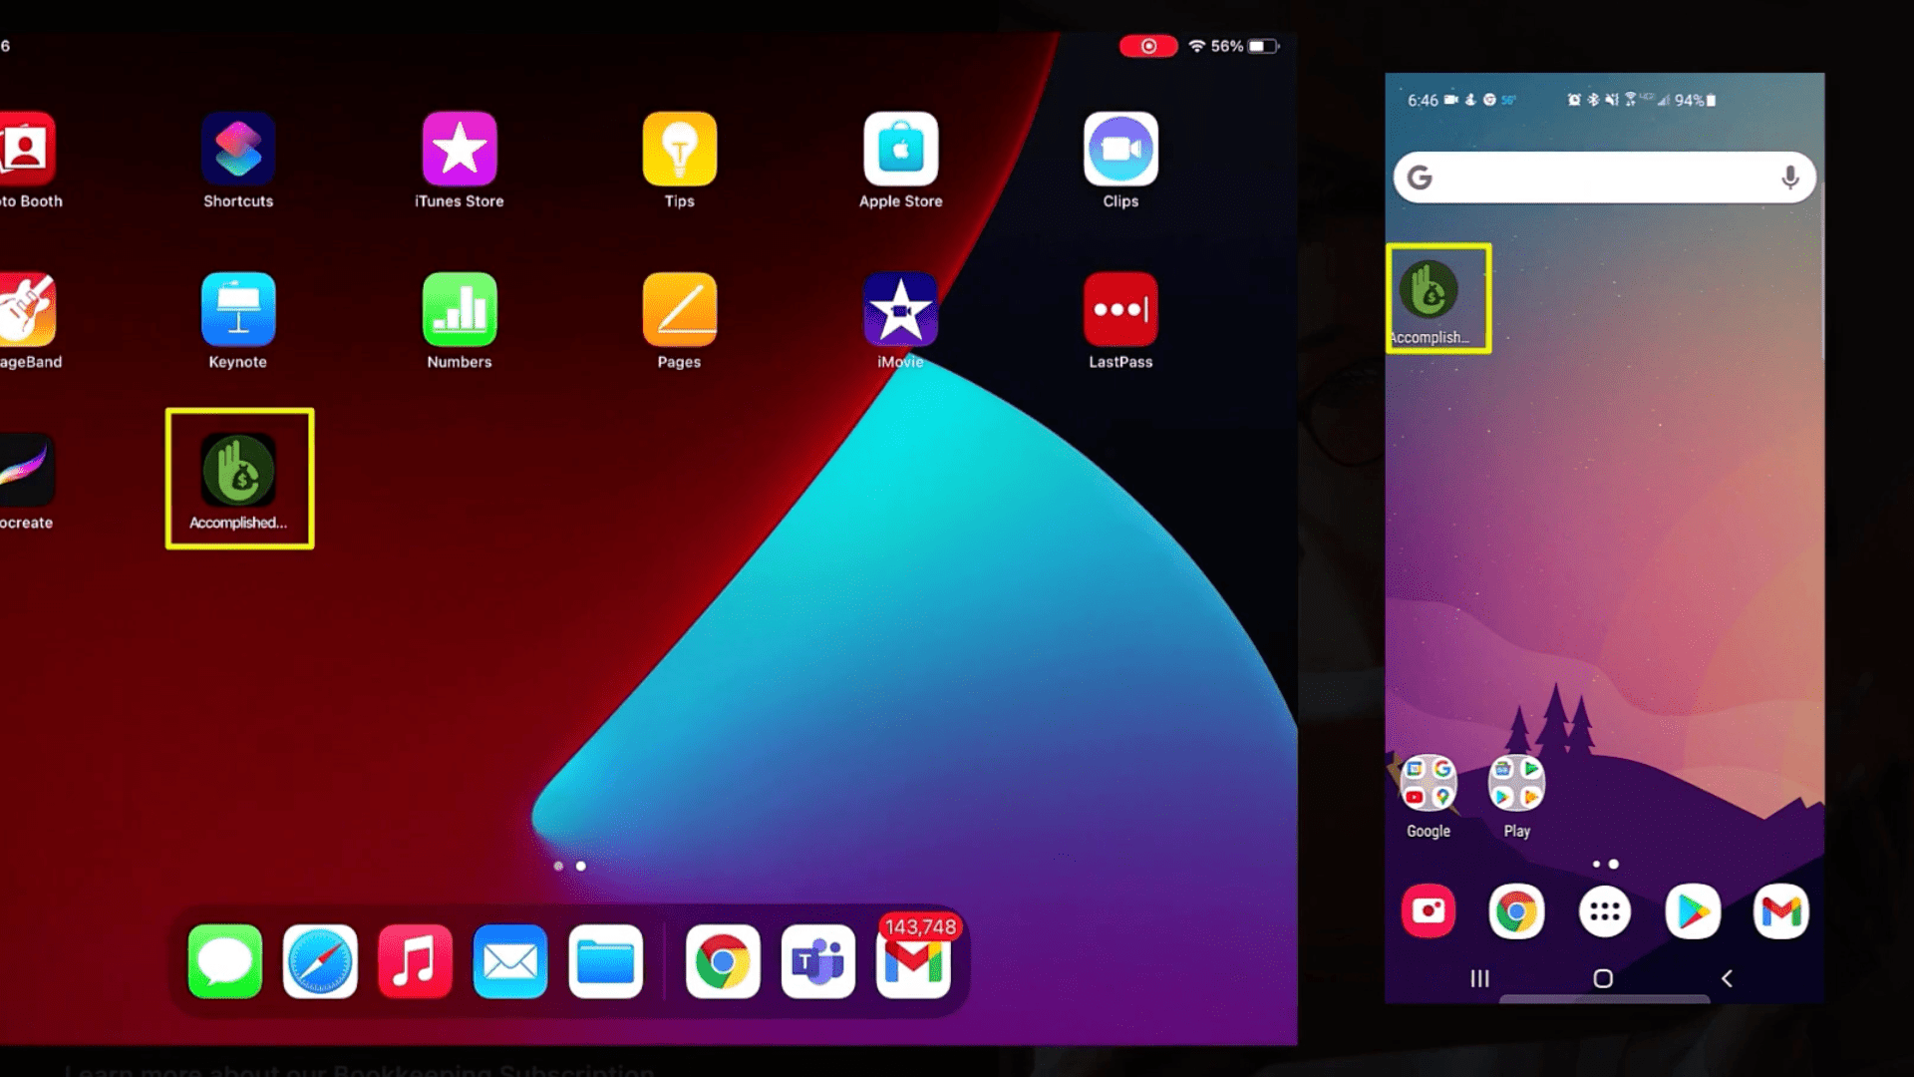
Task: Open Microsoft Teams app
Action: (x=817, y=960)
